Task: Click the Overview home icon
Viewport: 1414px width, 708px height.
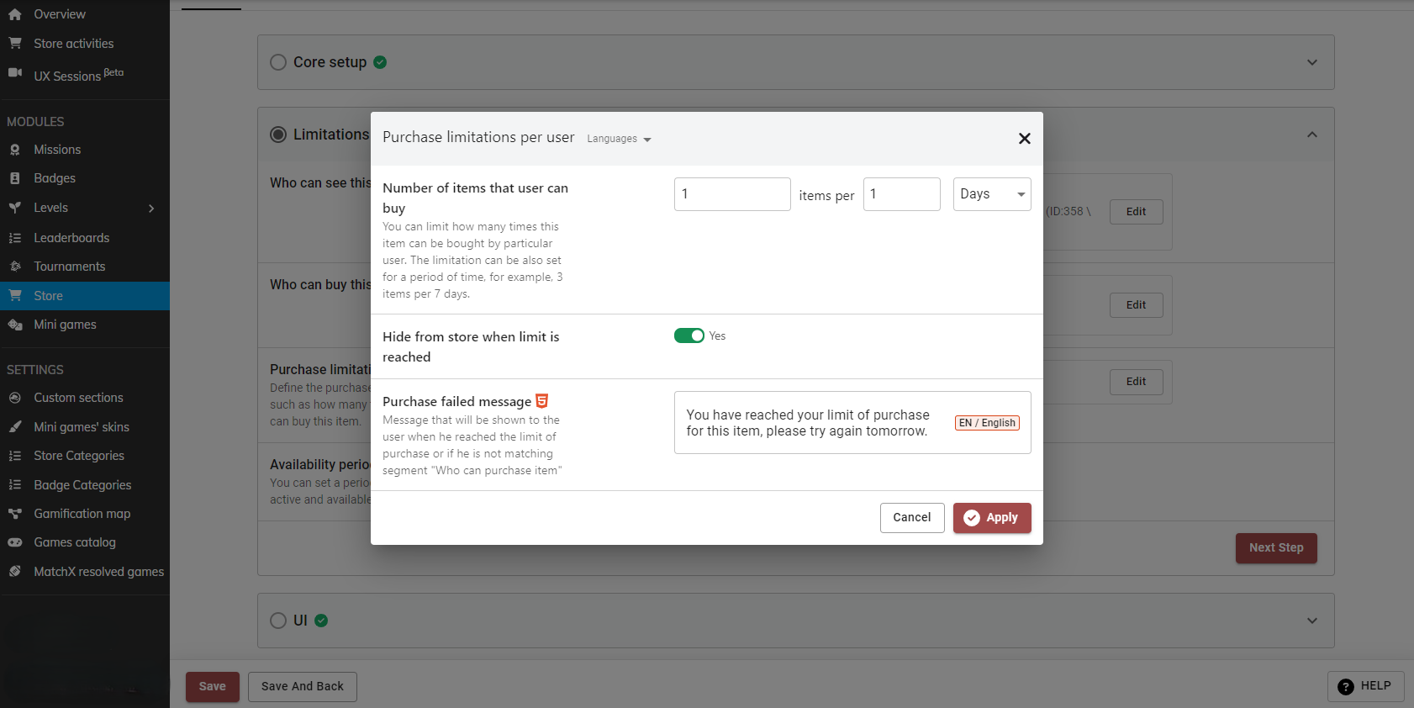Action: pyautogui.click(x=15, y=14)
